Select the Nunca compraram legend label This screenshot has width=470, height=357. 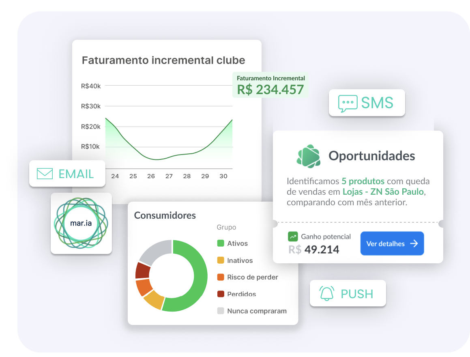coord(257,311)
